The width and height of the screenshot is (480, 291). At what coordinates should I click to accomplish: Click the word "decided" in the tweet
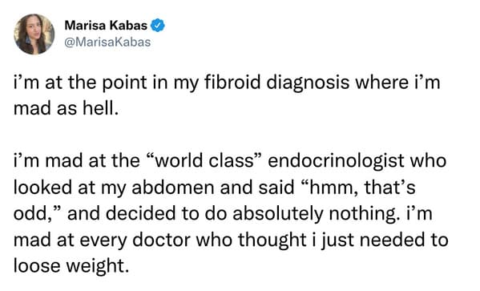click(x=140, y=213)
